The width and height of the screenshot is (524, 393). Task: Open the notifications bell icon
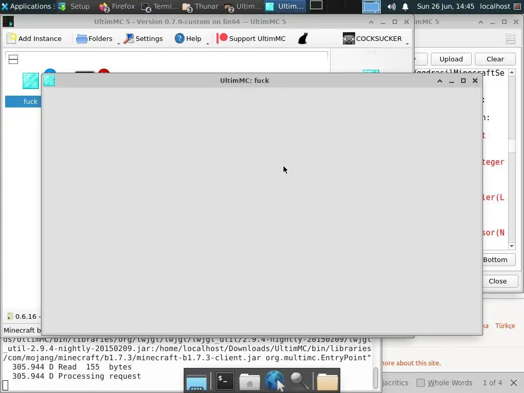pyautogui.click(x=405, y=6)
